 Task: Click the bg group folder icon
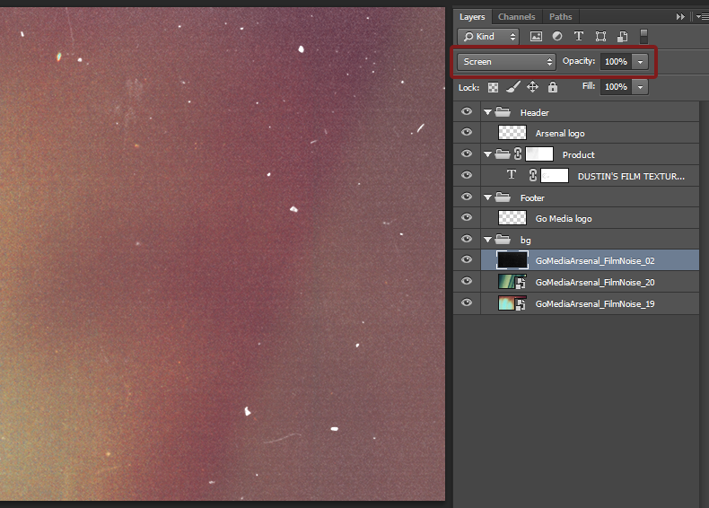[x=503, y=240]
